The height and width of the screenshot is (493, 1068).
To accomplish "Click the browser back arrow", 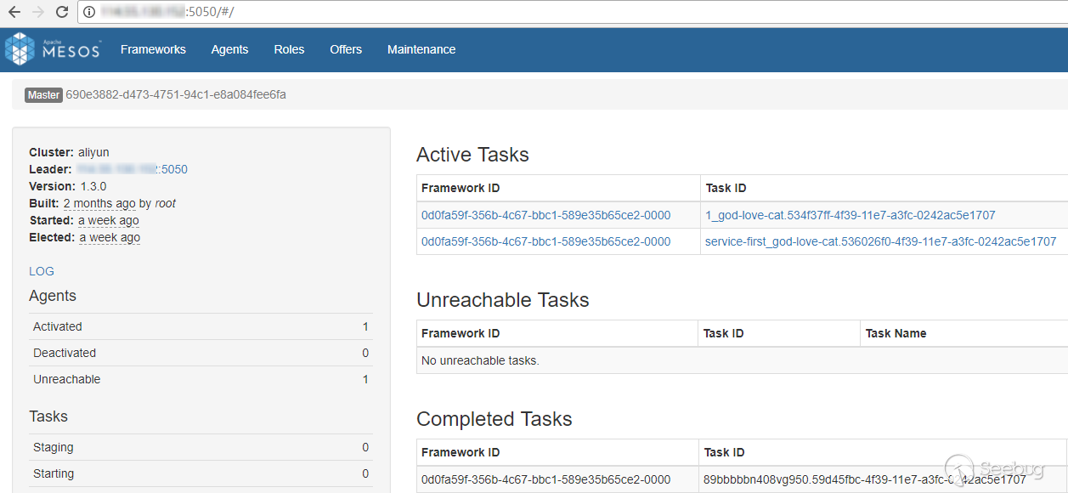I will (x=14, y=12).
